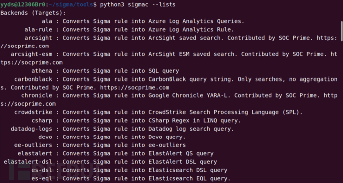The image size is (343, 183).
Task: Click the 'ee-outliers' backend name
Action: [x=33, y=145]
